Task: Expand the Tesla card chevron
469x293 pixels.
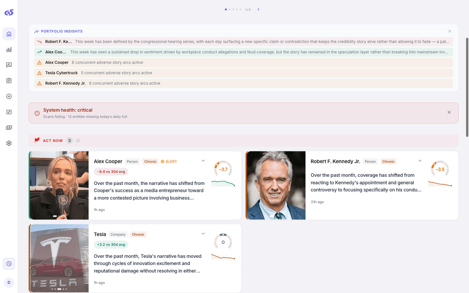Action: (203, 234)
